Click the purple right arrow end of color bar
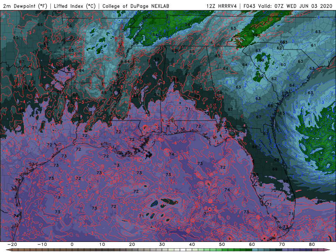The height and width of the screenshot is (252, 336). point(327,250)
